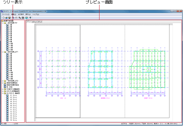Open the ファイル menu
Viewport: 183px width, 126px height.
5,14
